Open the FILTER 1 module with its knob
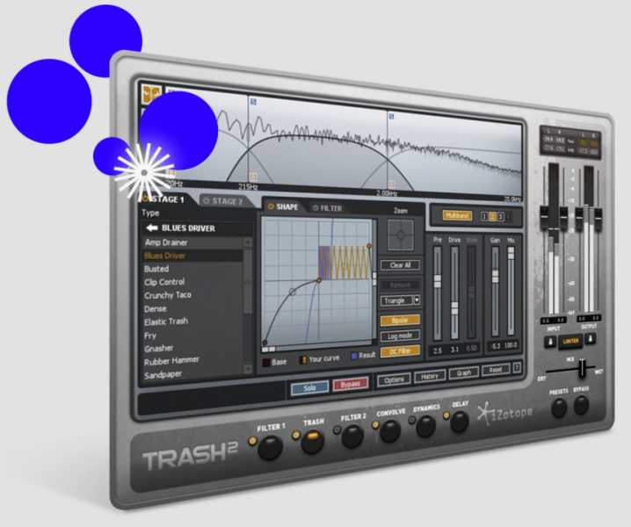The image size is (631, 527). [x=270, y=448]
